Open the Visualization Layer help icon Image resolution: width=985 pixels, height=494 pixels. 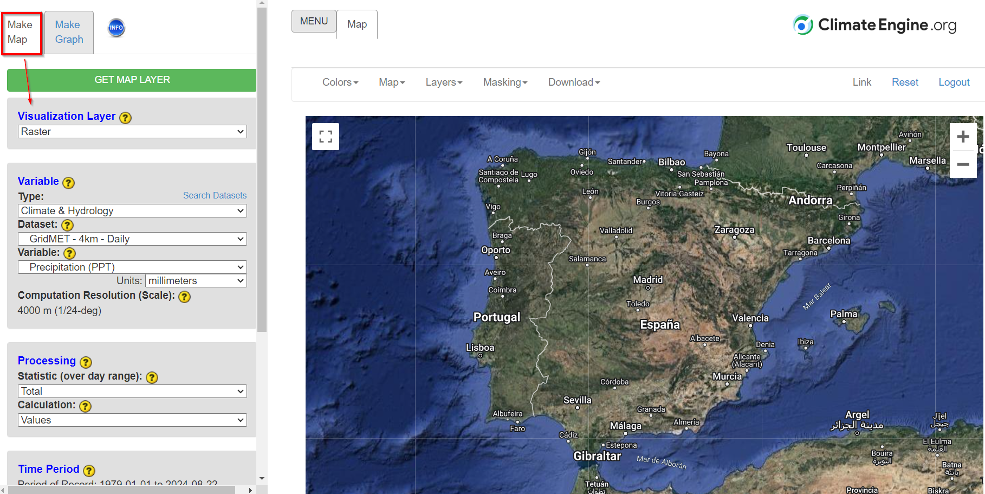[125, 118]
